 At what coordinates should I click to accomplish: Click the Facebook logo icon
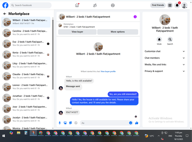click(5, 5)
